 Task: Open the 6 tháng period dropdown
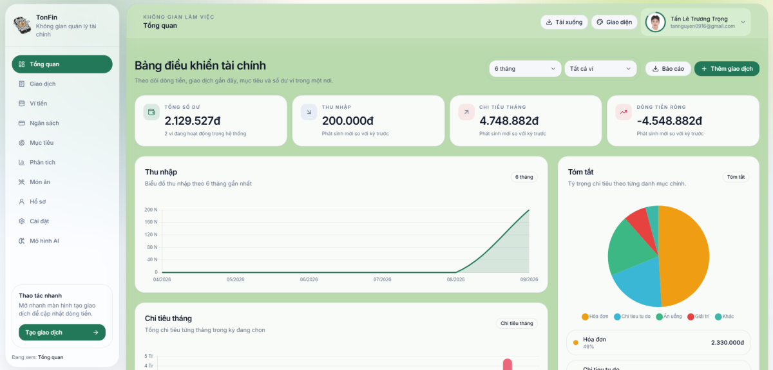pos(525,69)
